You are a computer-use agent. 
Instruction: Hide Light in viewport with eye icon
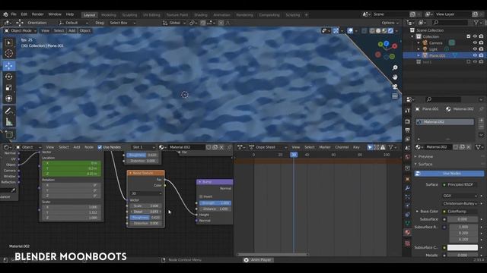point(475,49)
